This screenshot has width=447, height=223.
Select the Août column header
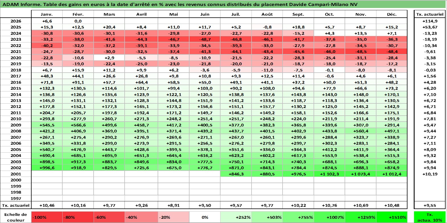click(267, 14)
